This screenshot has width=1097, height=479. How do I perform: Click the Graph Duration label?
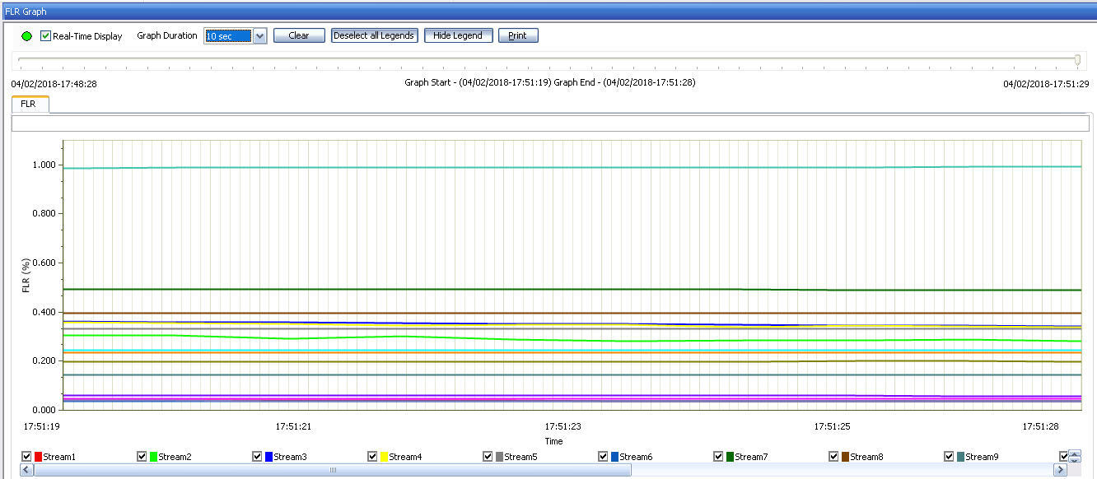tap(167, 36)
